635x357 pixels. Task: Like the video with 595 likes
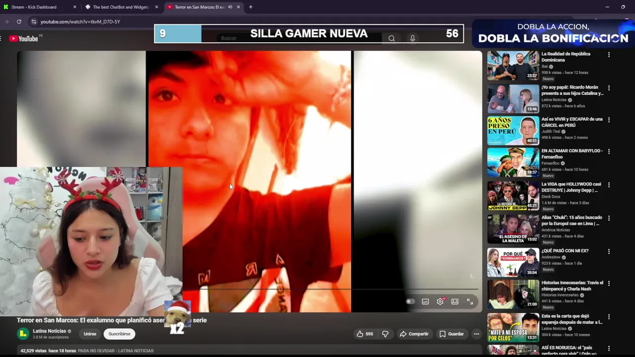tap(365, 334)
